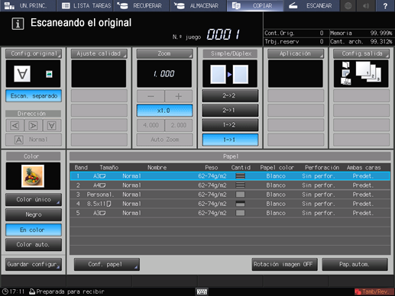Click tray 1 paper quantity icon

(241, 176)
